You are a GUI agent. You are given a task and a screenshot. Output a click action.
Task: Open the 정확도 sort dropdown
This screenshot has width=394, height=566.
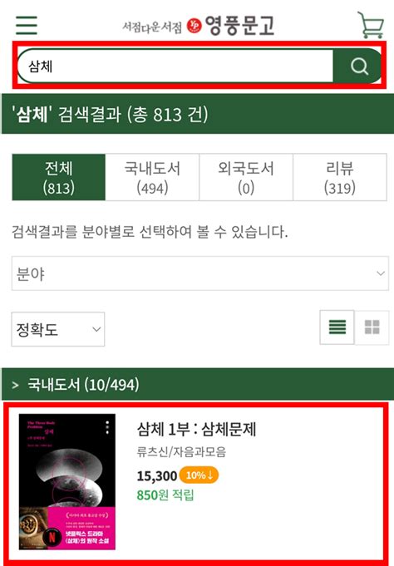[58, 329]
